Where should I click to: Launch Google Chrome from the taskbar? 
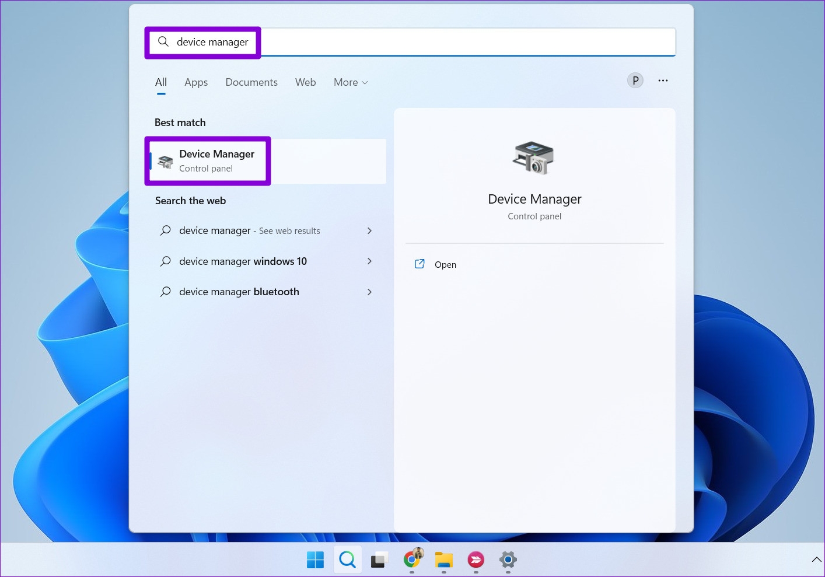pyautogui.click(x=411, y=559)
